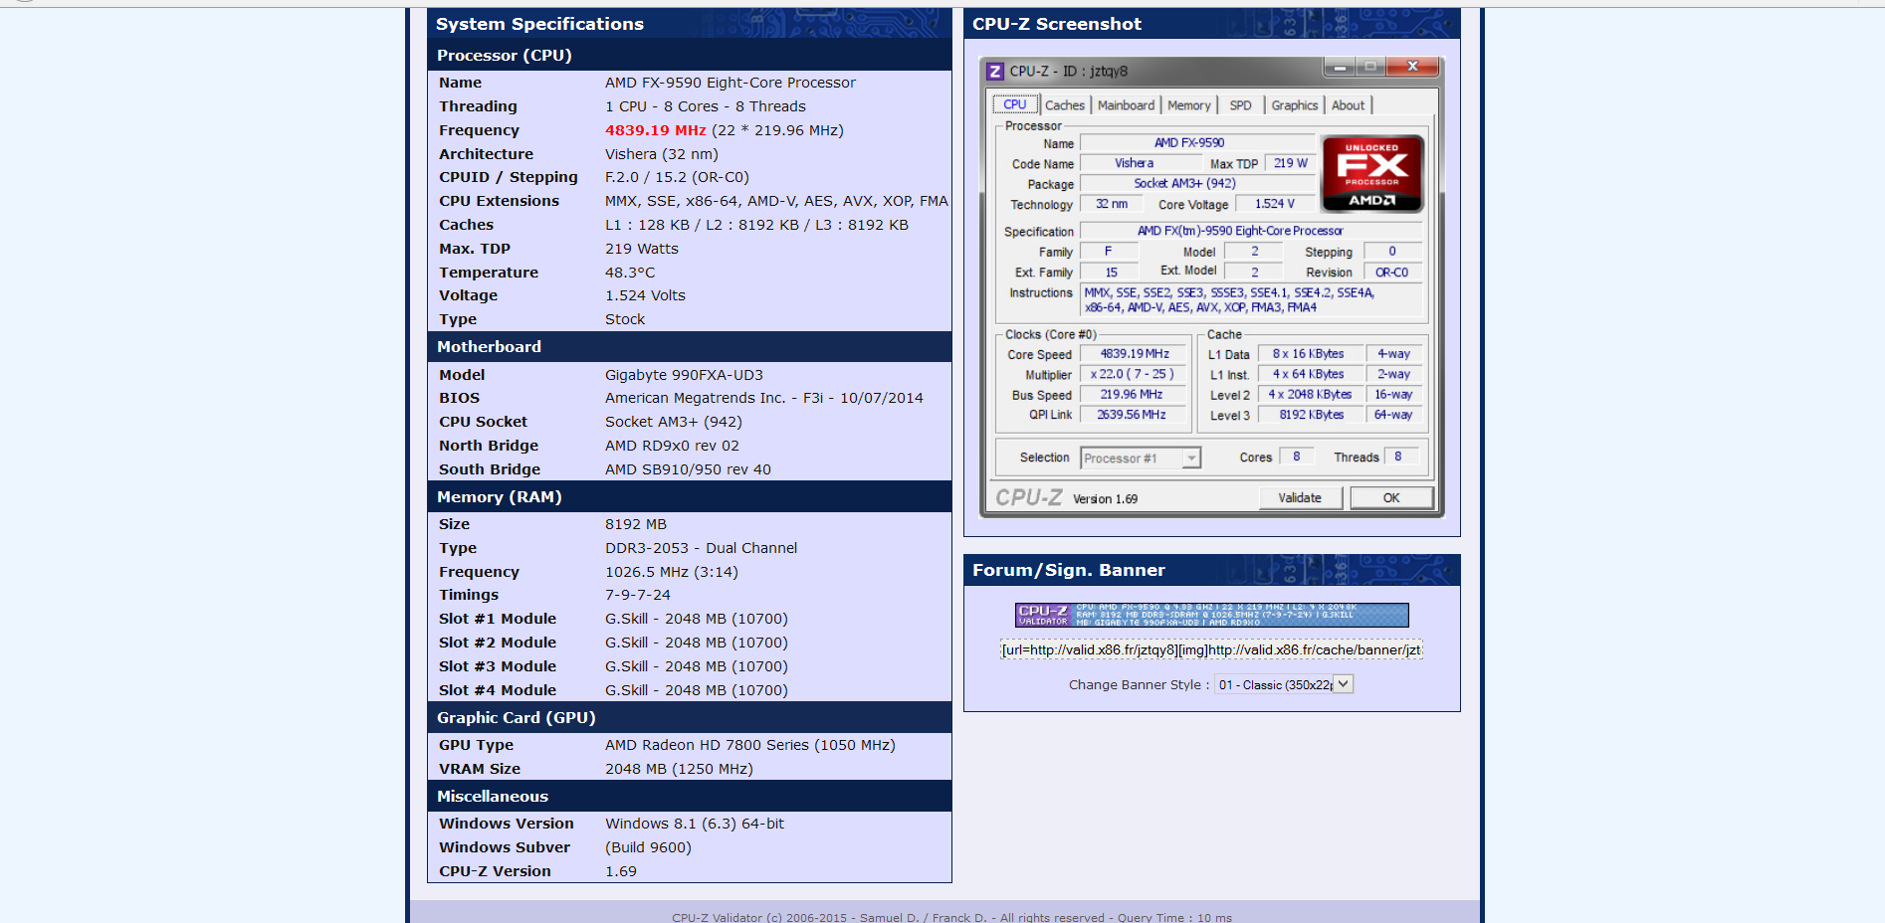Click the CPU-Z Screenshot panel header
The height and width of the screenshot is (923, 1885).
coord(1211,24)
